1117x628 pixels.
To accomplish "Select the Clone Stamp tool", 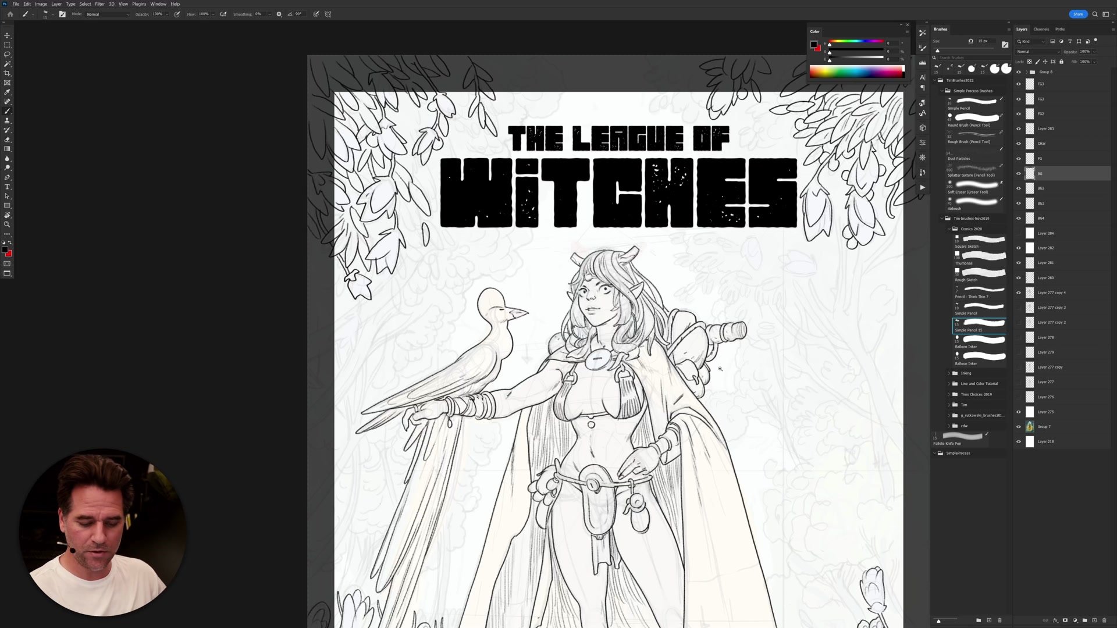I will pos(7,120).
